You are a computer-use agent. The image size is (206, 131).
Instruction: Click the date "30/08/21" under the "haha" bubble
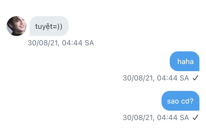[x=138, y=78]
